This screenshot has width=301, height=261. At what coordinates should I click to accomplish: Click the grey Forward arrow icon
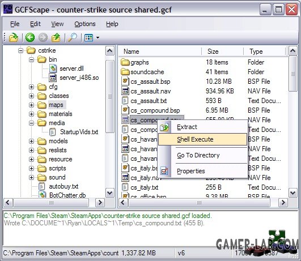coord(43,37)
